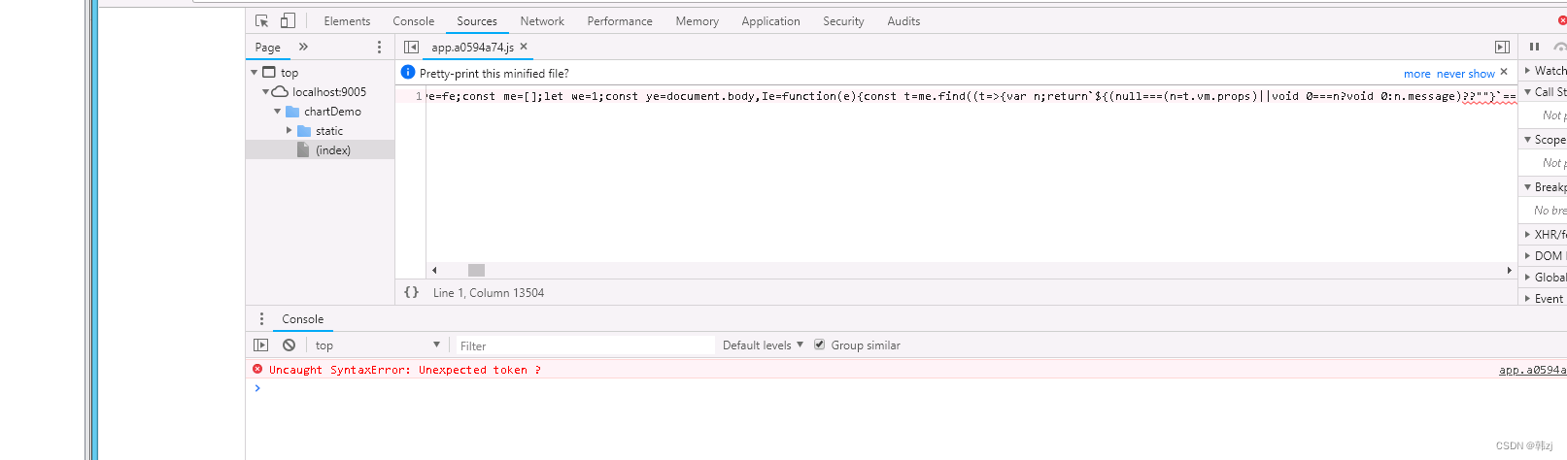The image size is (1567, 460).
Task: Click the step over button
Action: 1559,47
